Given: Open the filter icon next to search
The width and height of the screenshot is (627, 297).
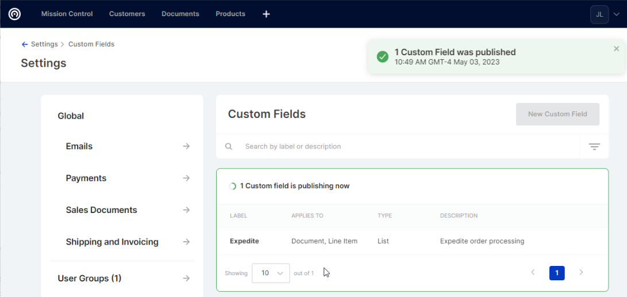Looking at the screenshot, I should click(x=594, y=147).
